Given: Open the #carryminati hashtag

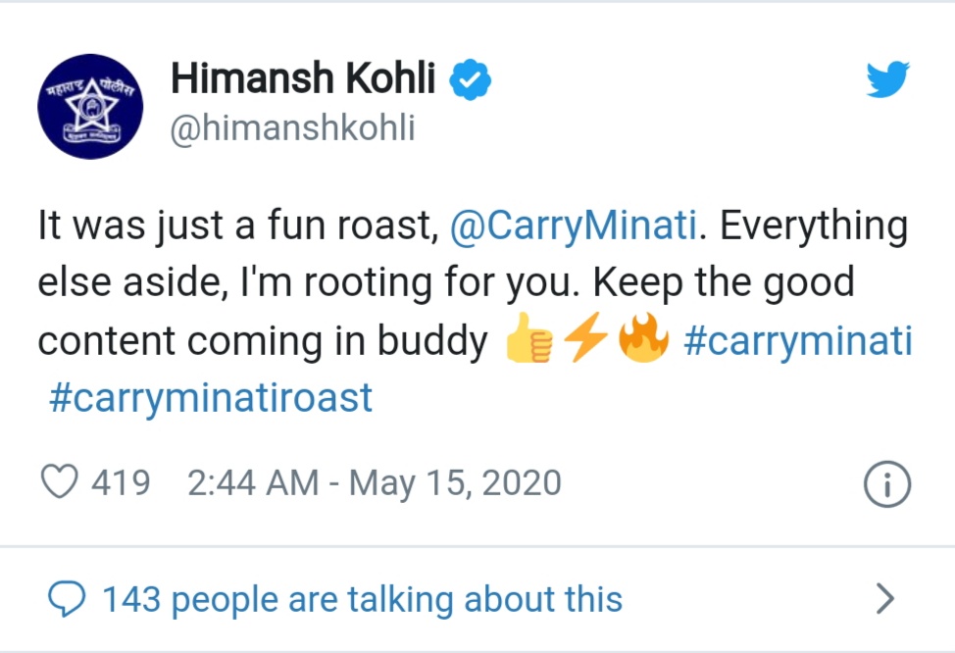Looking at the screenshot, I should pos(798,340).
